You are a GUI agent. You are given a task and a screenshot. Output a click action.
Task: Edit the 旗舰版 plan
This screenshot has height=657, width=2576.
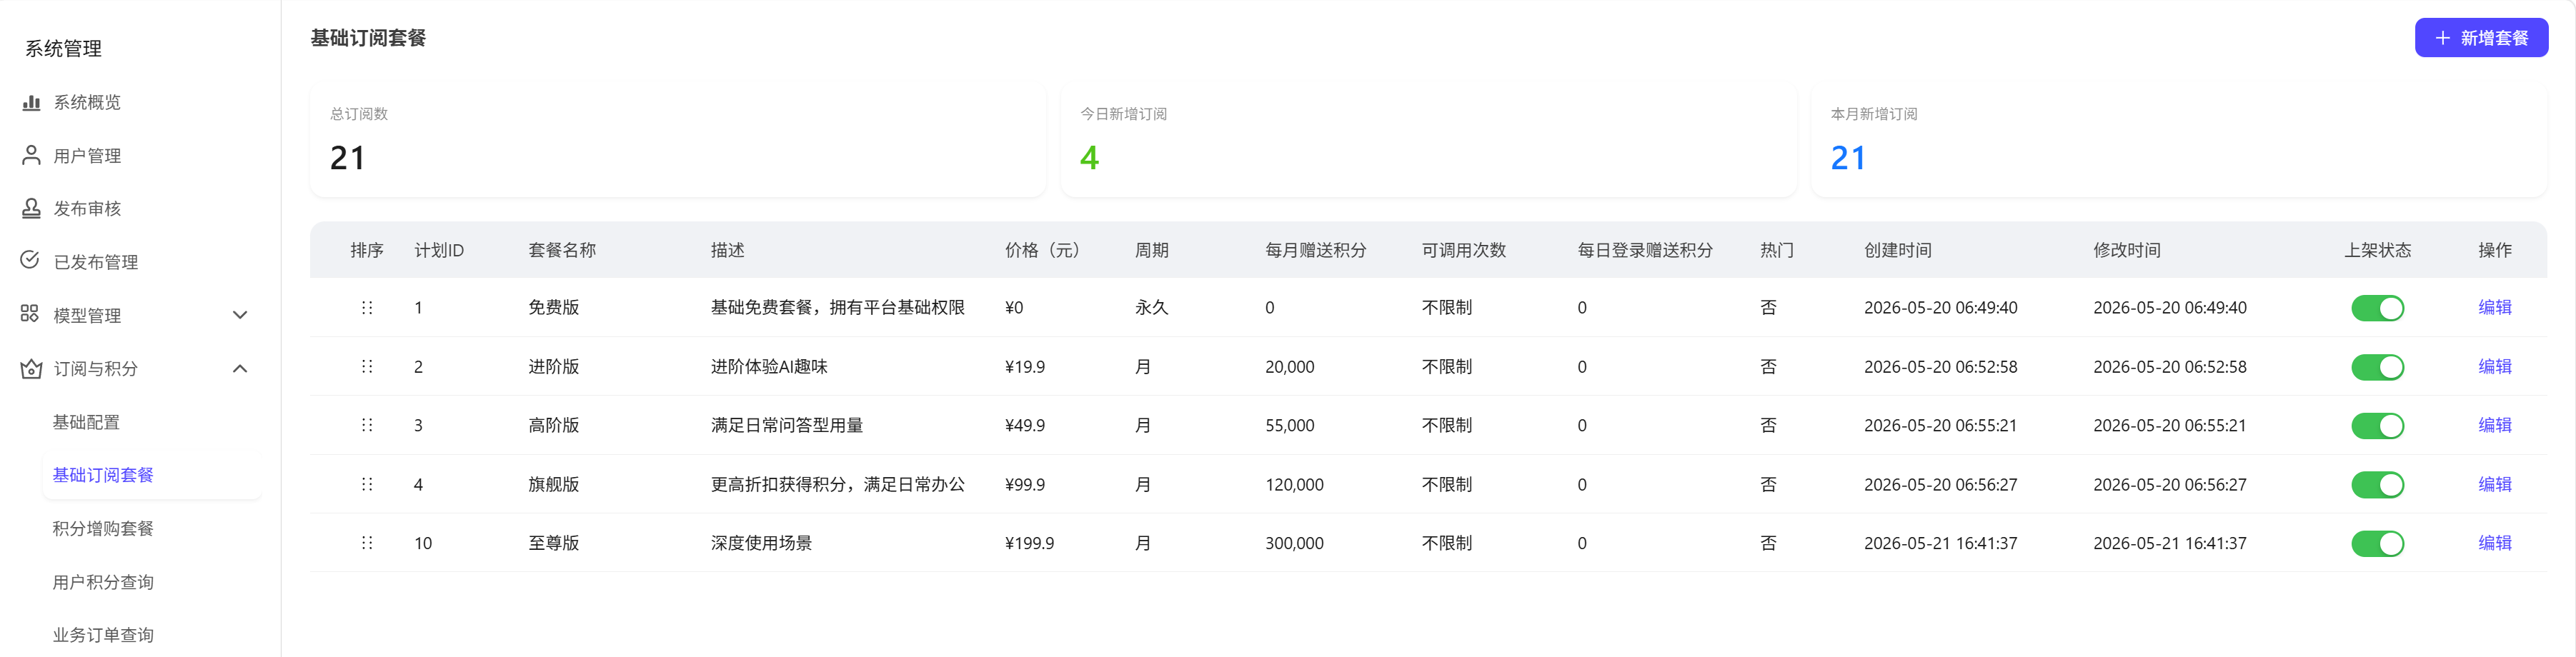tap(2494, 484)
